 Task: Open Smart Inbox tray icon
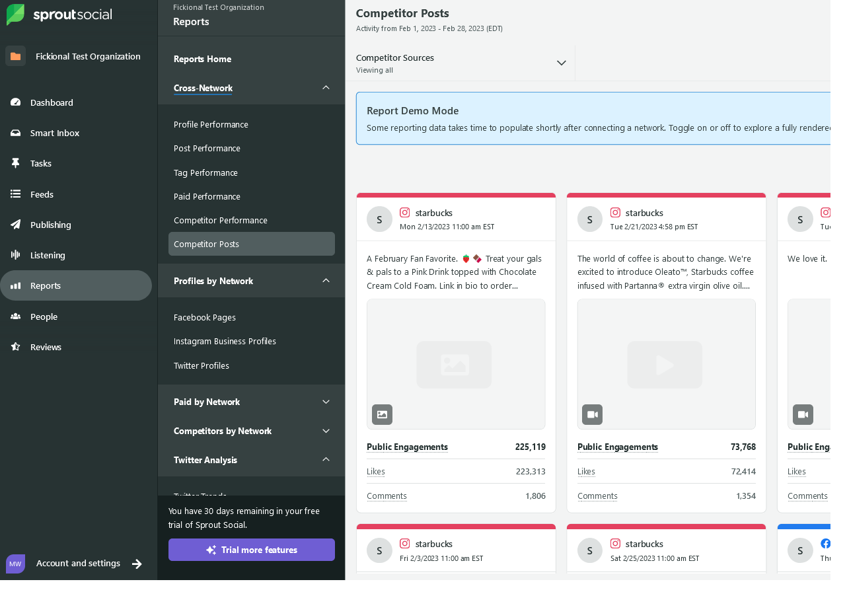tap(16, 133)
